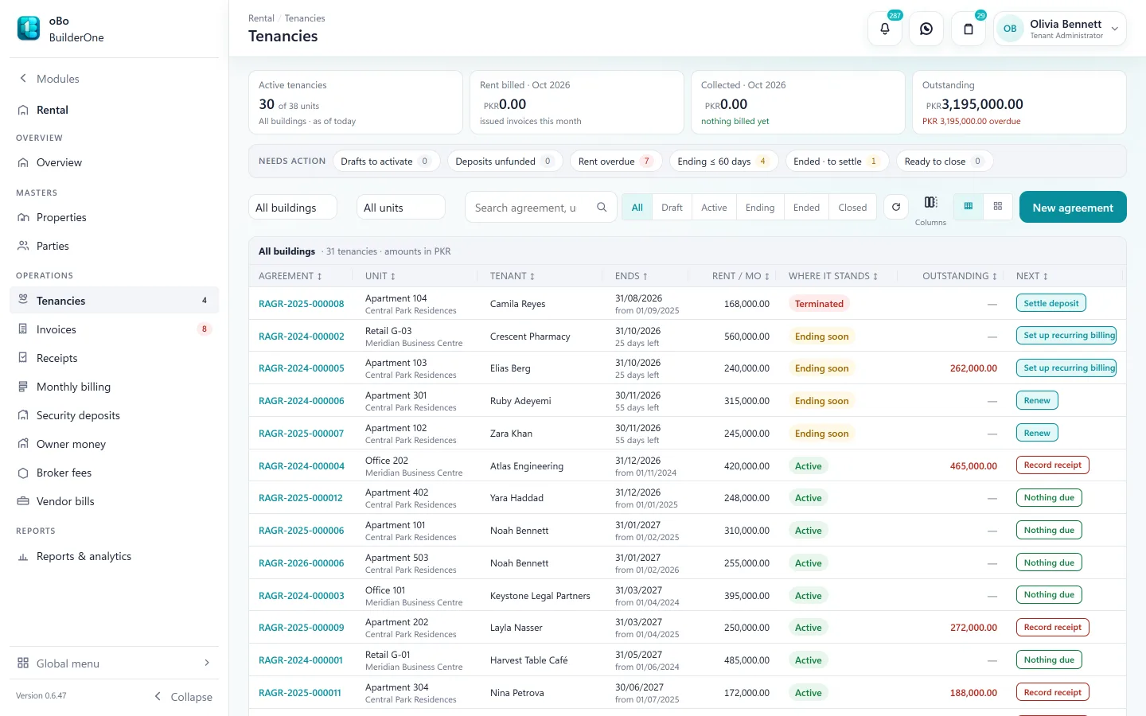The height and width of the screenshot is (716, 1146).
Task: Click the Vendor bills icon in sidebar
Action: click(23, 501)
